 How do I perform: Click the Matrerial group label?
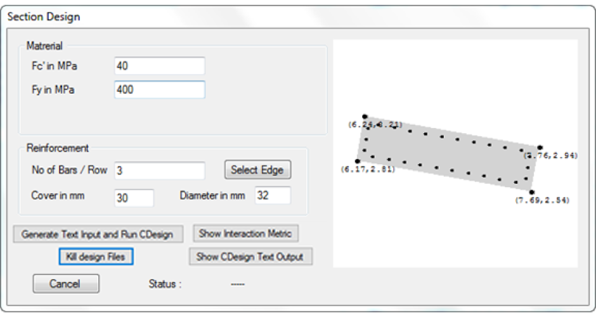[44, 46]
